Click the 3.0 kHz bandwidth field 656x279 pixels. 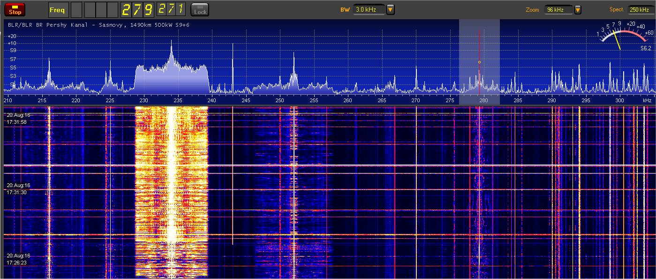369,10
